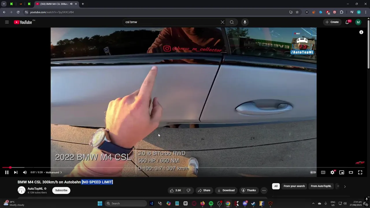The height and width of the screenshot is (208, 370).
Task: Subscribe to AutoTopNL
Action: 61,190
